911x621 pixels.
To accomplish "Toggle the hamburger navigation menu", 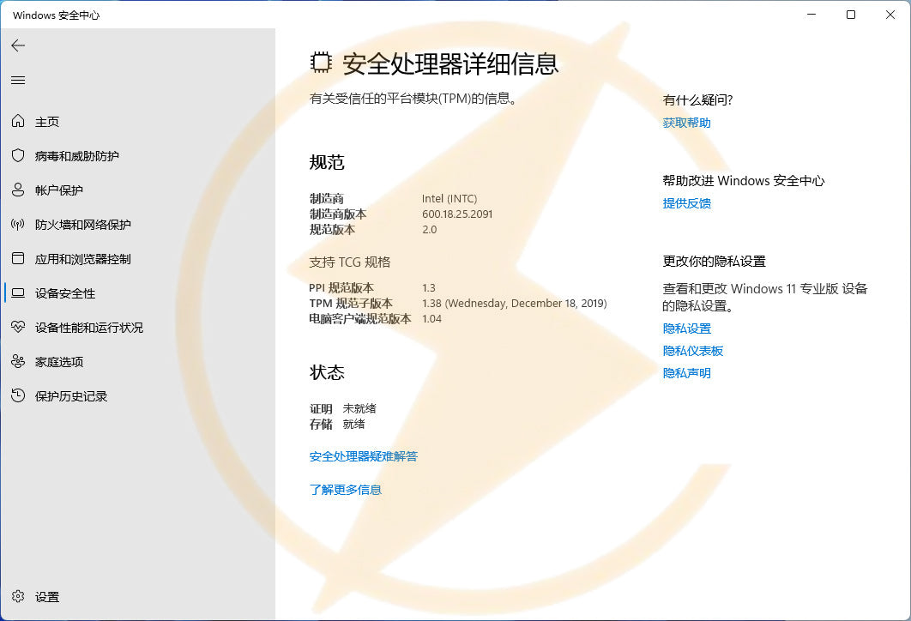I will 18,81.
